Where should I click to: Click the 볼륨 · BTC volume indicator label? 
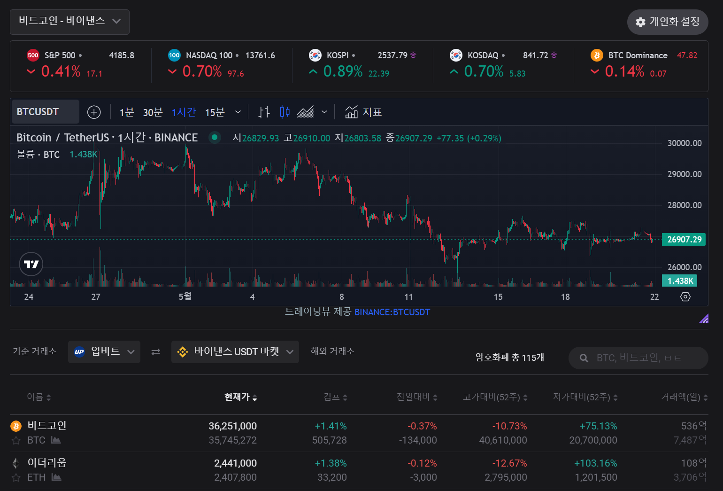(38, 154)
